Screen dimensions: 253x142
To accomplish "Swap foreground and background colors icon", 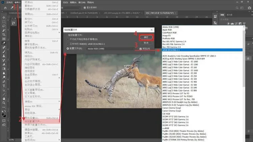I will (x=5, y=111).
